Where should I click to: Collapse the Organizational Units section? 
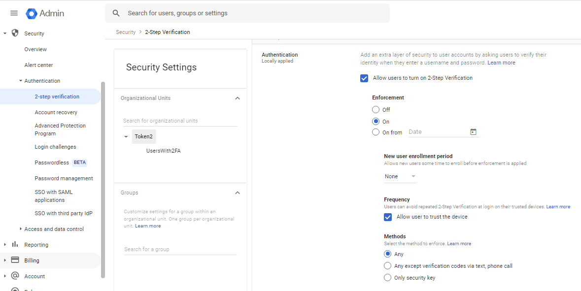[x=238, y=98]
